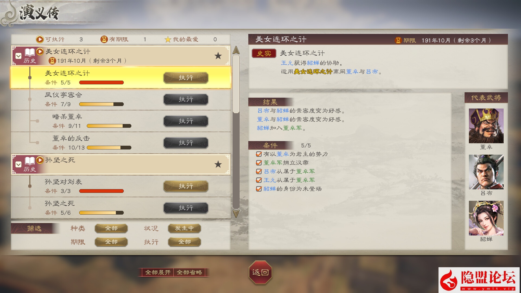
Task: Open the 种类 filter set to 全部
Action: (111, 228)
